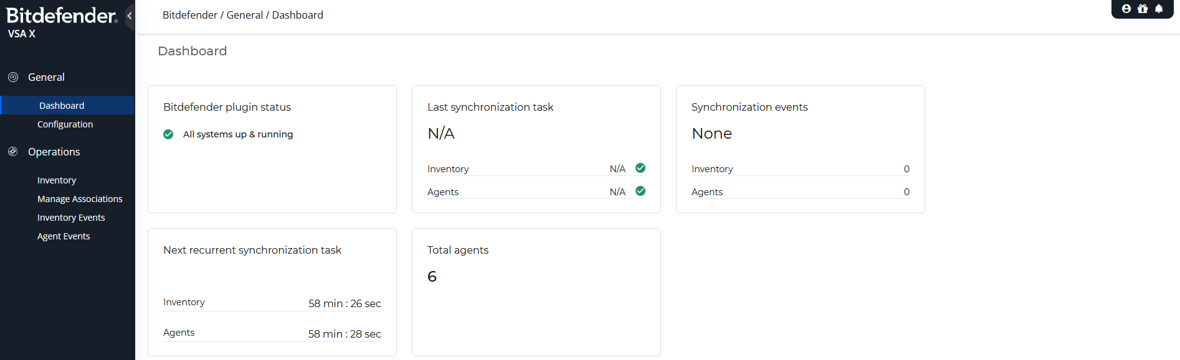Expand the Operations navigation section
Screen dimensions: 1180x360
click(x=54, y=151)
